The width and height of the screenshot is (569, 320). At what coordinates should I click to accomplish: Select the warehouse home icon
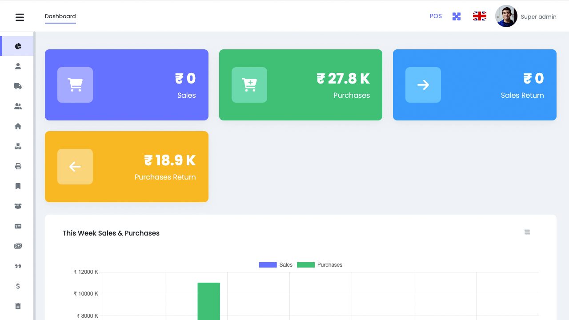click(18, 126)
